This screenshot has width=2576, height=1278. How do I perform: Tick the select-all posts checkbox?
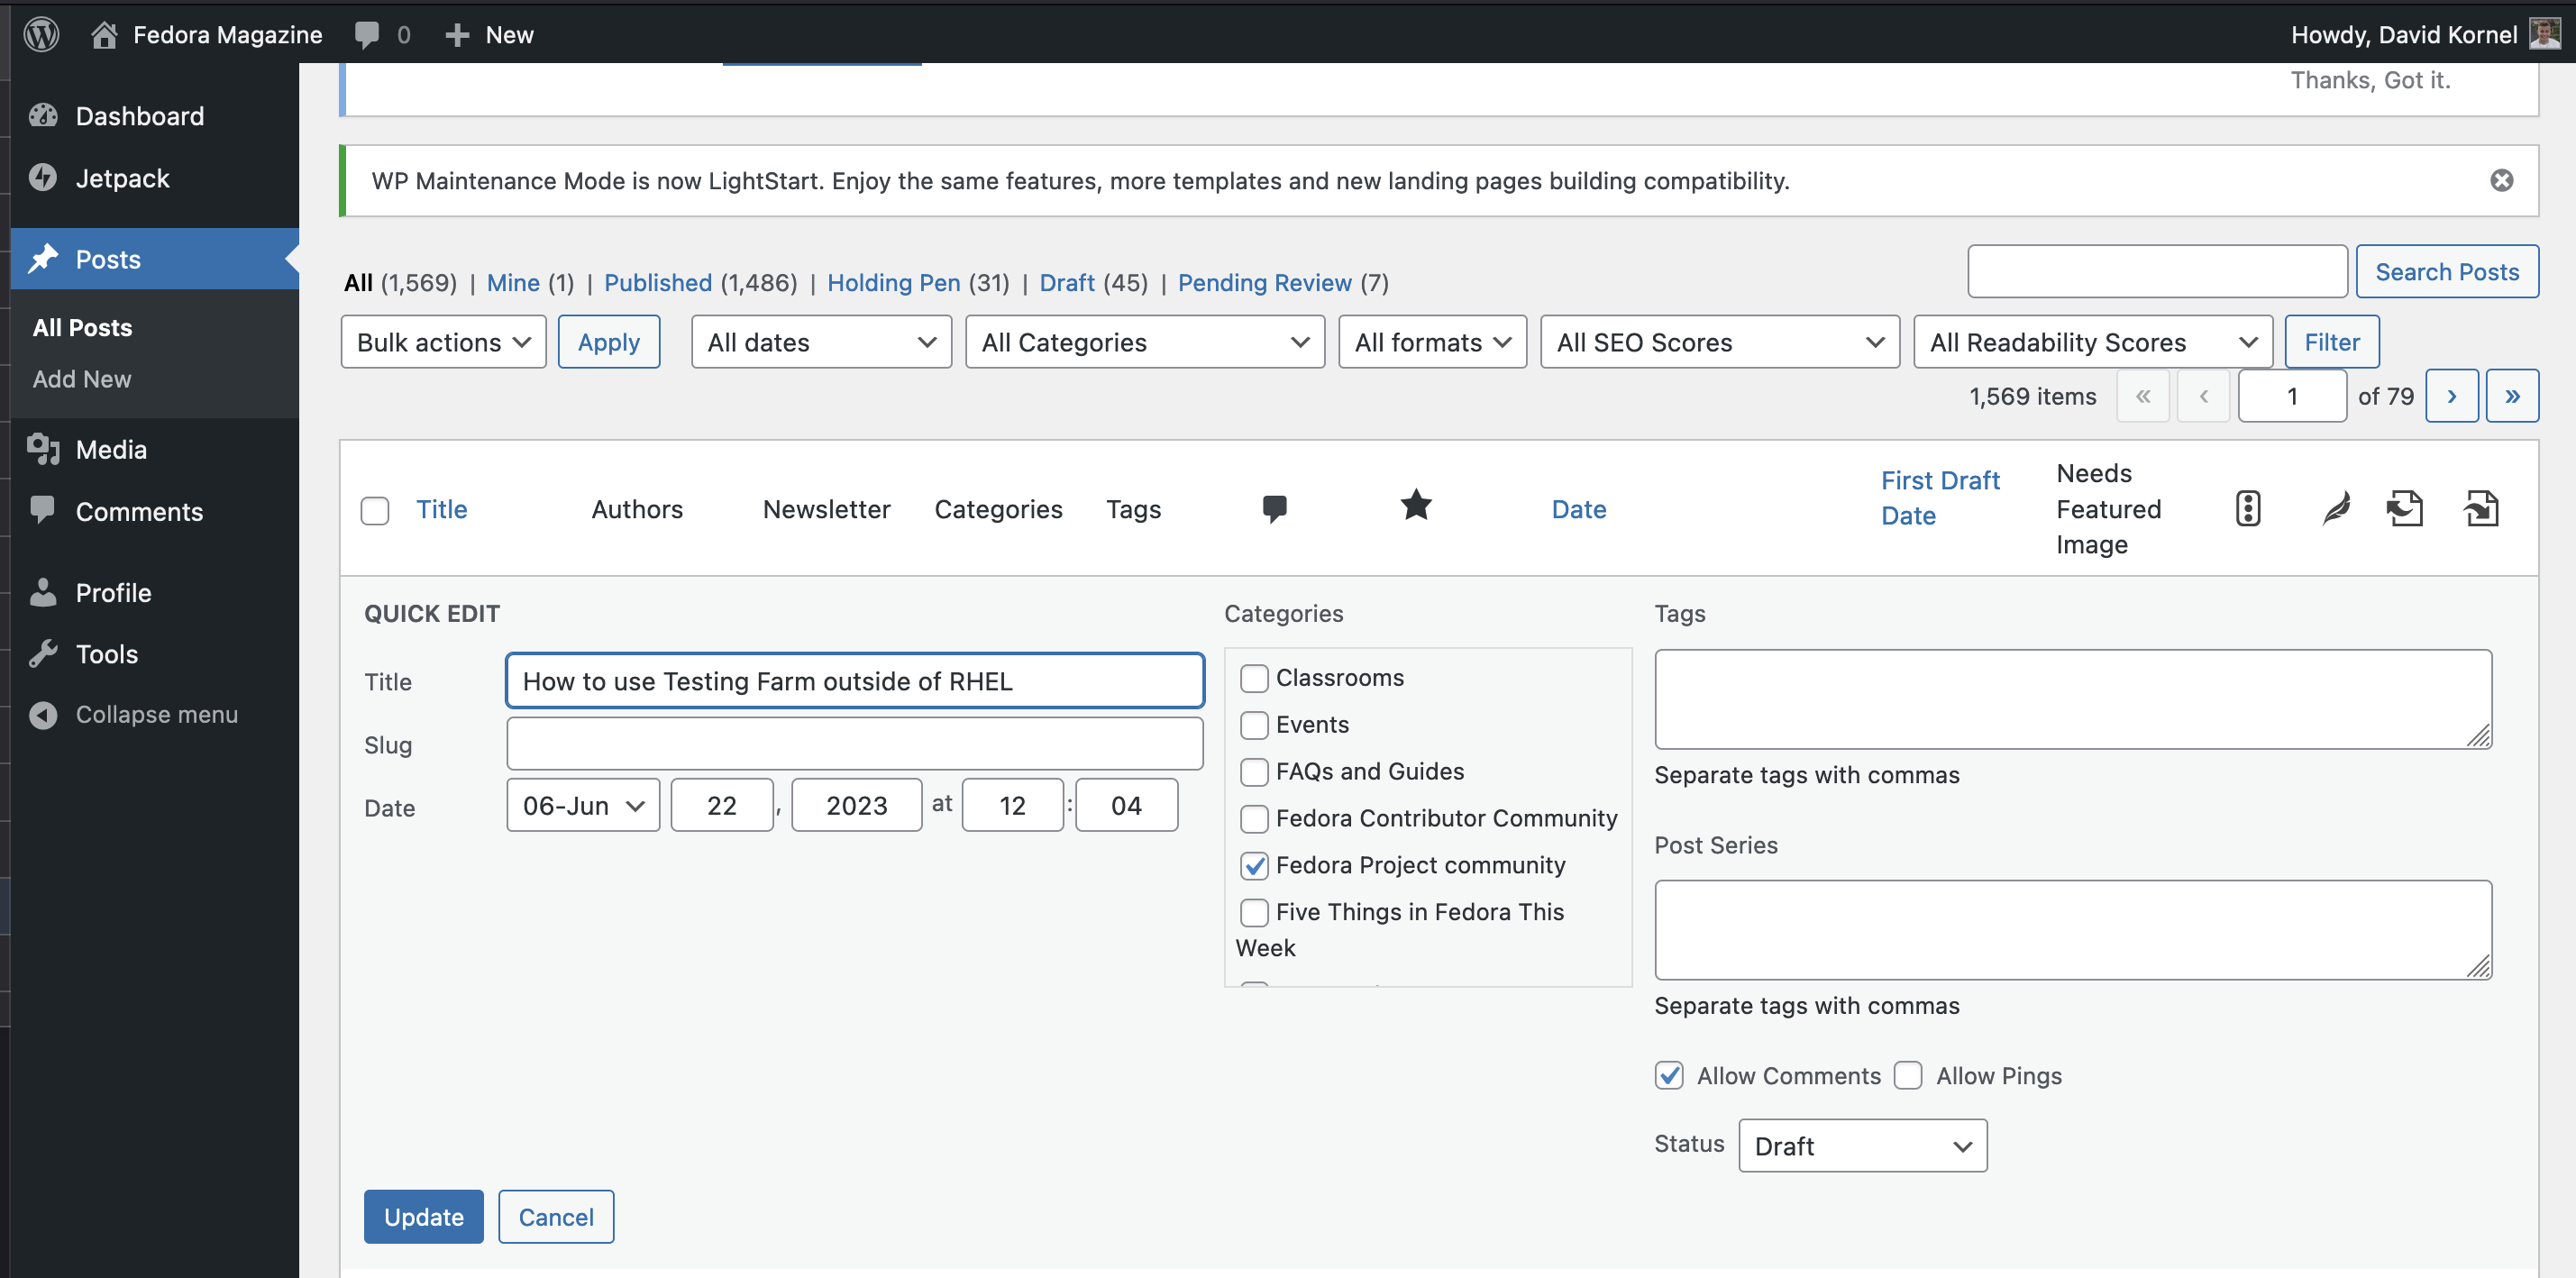tap(375, 510)
